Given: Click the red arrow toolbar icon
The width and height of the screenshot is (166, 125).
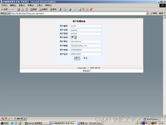Looking at the screenshot, I should coord(91,9).
